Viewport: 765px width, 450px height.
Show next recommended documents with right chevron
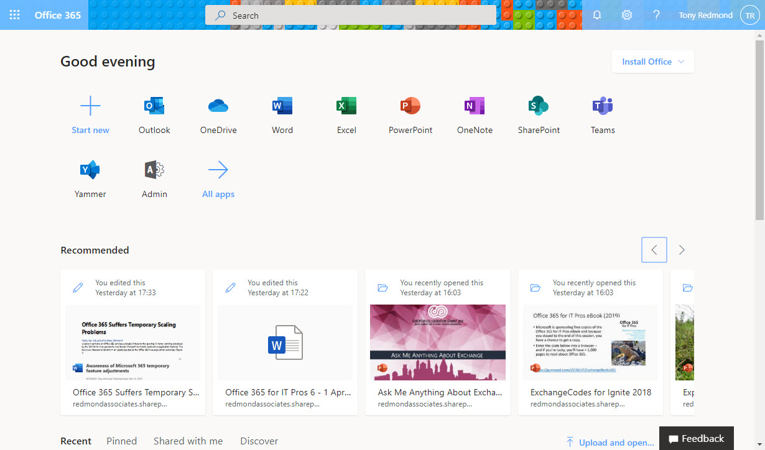[682, 250]
